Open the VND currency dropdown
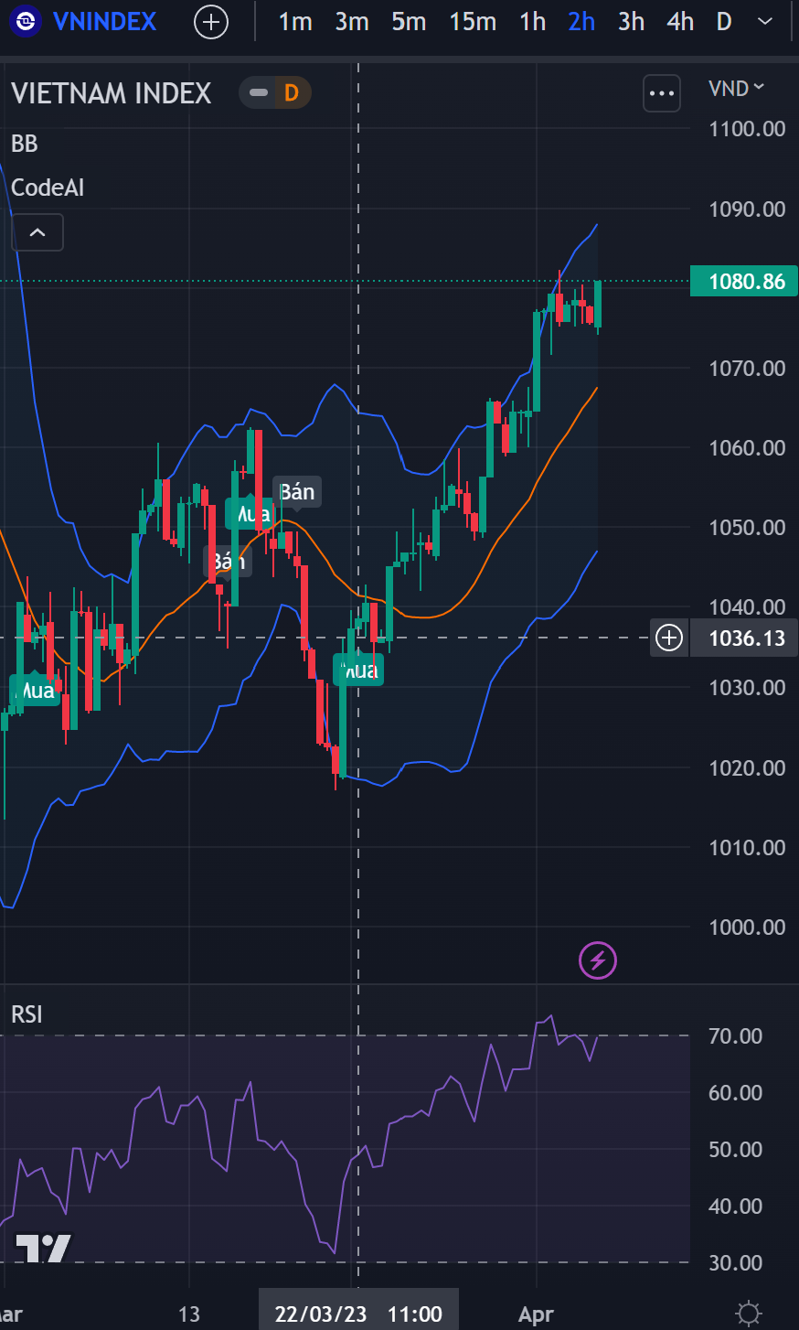The image size is (799, 1330). click(x=736, y=89)
